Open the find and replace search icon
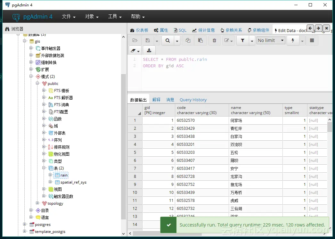The height and width of the screenshot is (239, 335). click(168, 40)
